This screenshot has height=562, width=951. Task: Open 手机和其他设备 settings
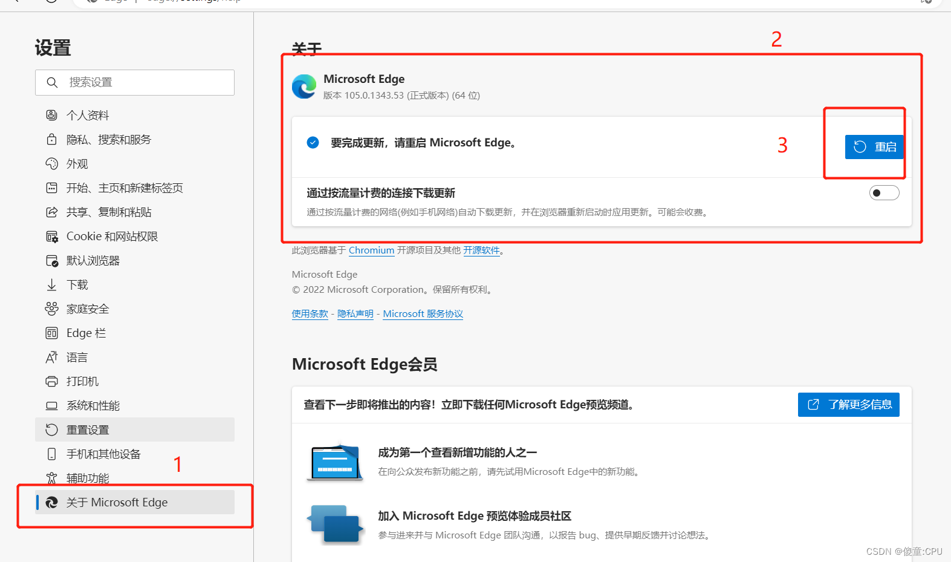(135, 454)
